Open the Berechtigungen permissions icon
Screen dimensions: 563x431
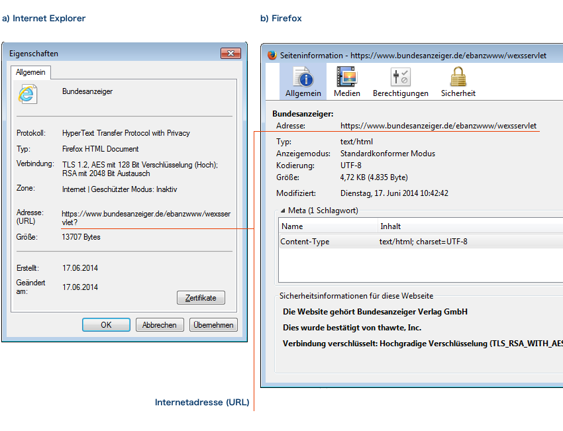tap(400, 76)
